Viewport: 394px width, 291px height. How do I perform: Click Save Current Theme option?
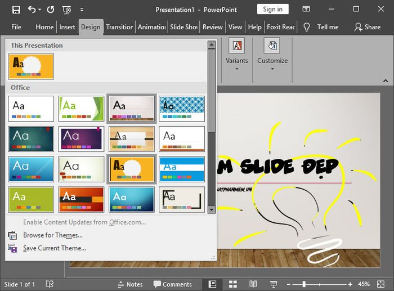[x=54, y=248]
